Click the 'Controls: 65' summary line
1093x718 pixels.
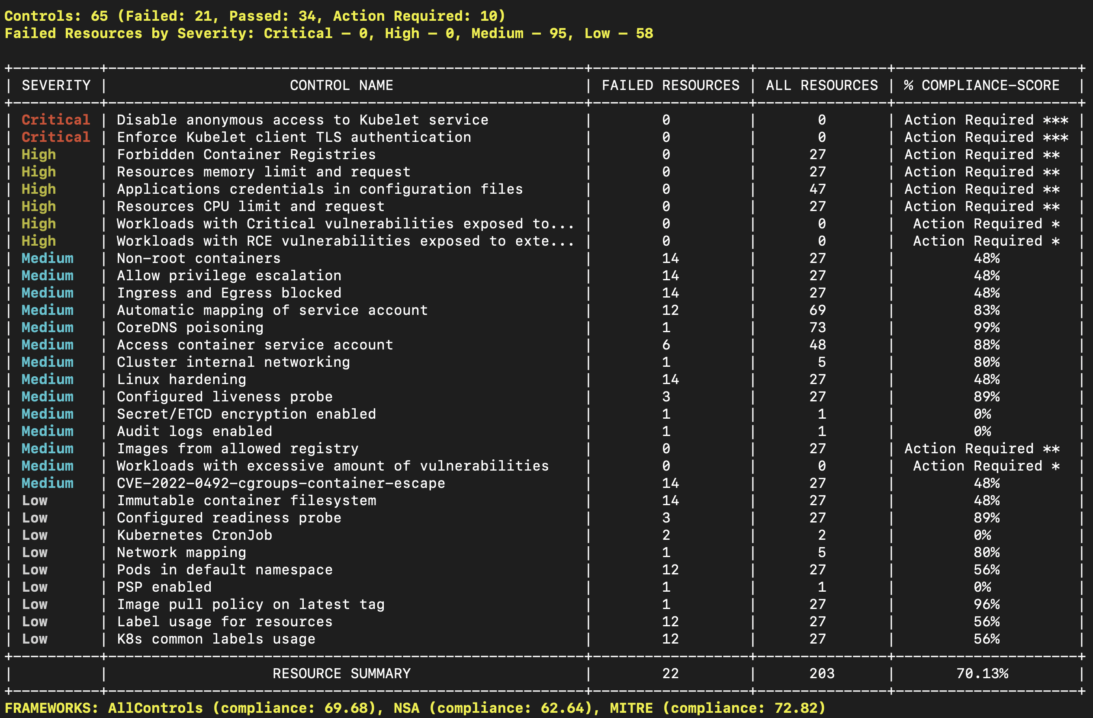click(x=255, y=16)
